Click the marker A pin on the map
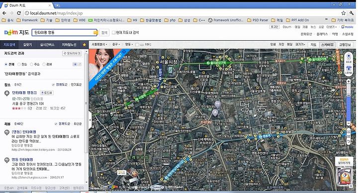This screenshot has height=193, width=358. [215, 113]
